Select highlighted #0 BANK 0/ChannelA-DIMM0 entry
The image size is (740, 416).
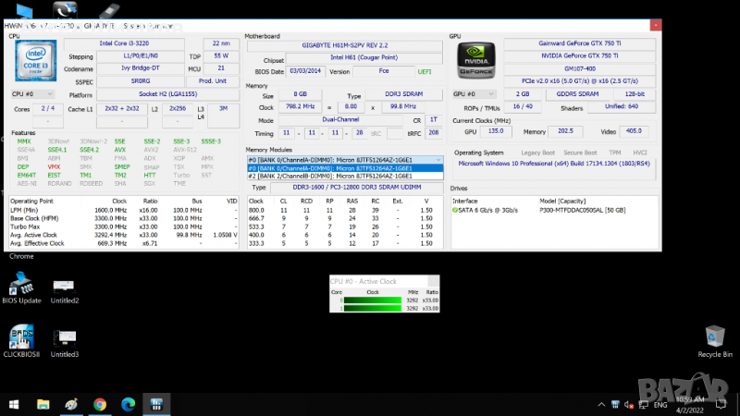[x=344, y=167]
